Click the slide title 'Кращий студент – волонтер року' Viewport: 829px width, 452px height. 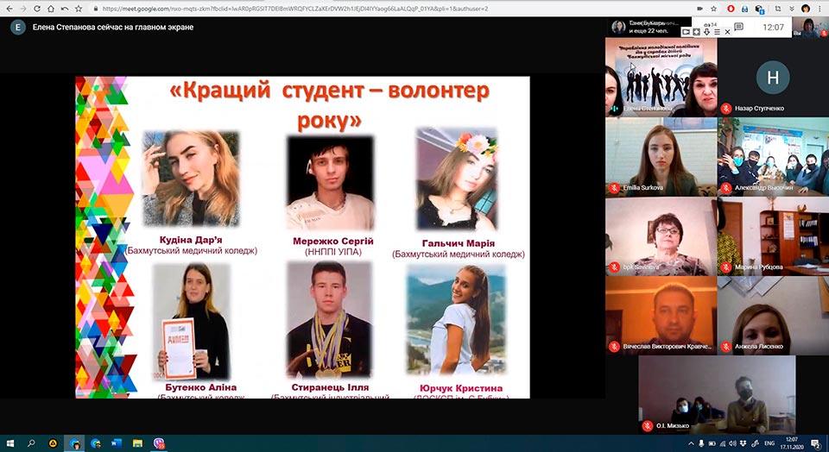tap(329, 105)
